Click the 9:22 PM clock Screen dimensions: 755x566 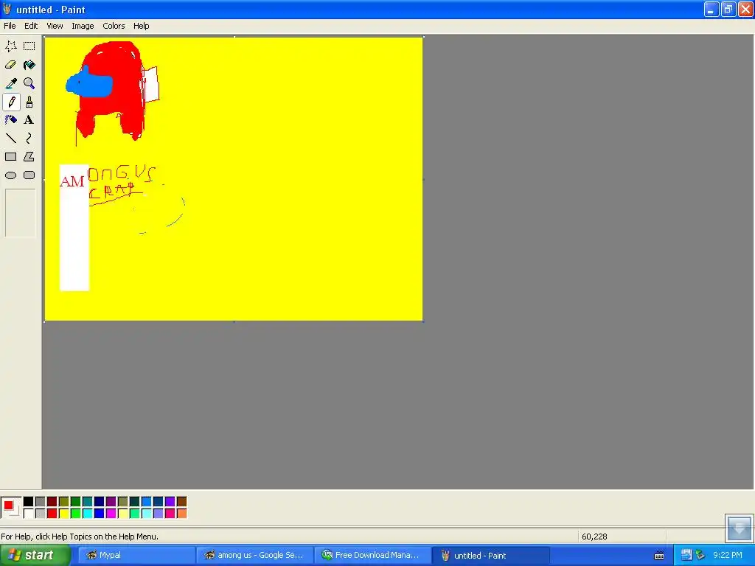[728, 556]
